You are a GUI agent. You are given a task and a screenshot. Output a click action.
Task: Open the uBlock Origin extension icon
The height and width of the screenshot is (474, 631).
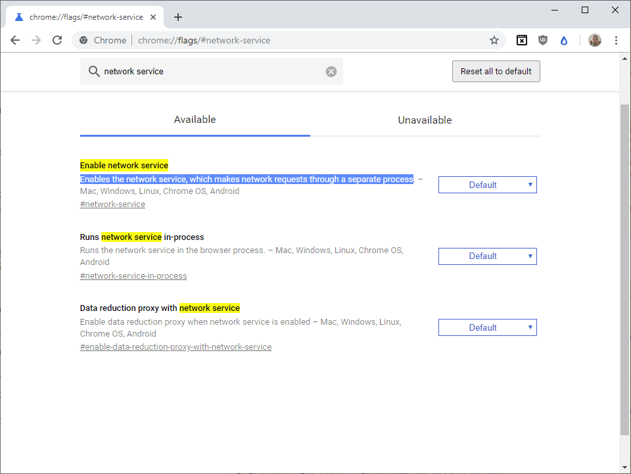(542, 40)
